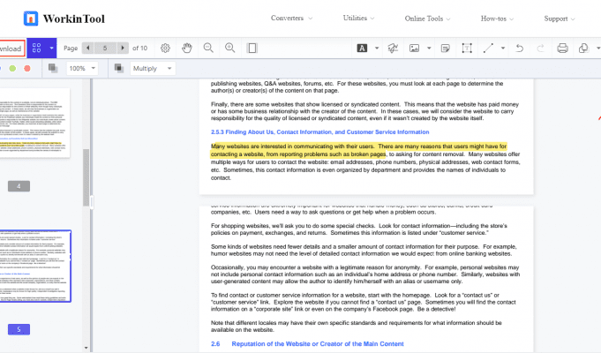Click the thumbnail panel scroll down arrow
Screen dimensions: 601x353
[x=86, y=348]
